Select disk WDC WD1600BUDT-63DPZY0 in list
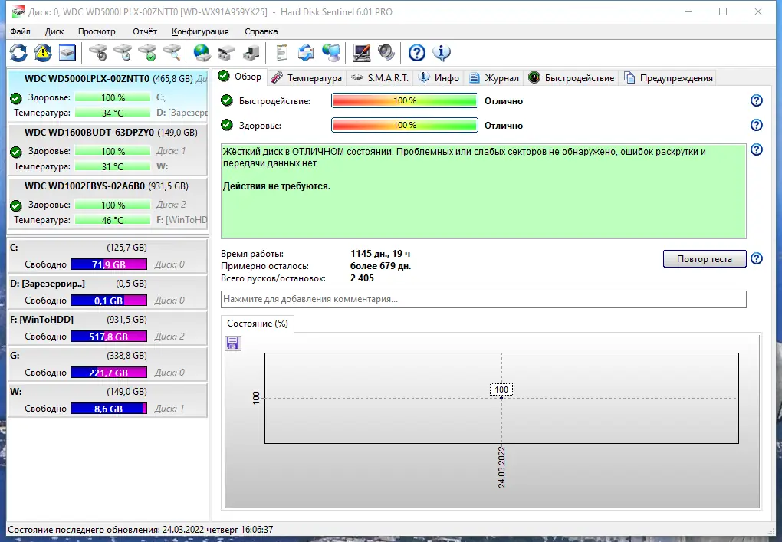 tap(108, 149)
